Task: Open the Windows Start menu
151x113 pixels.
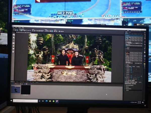Action: click(11, 100)
